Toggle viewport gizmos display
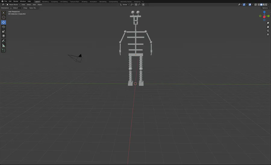The height and width of the screenshot is (165, 271). (x=244, y=5)
